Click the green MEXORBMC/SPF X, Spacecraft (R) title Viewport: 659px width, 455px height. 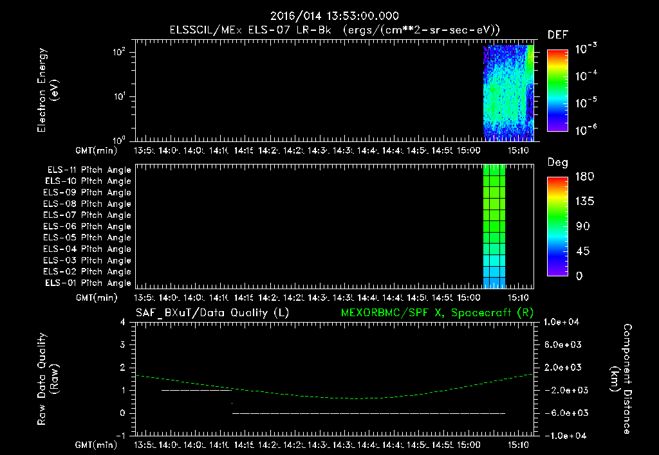point(437,313)
